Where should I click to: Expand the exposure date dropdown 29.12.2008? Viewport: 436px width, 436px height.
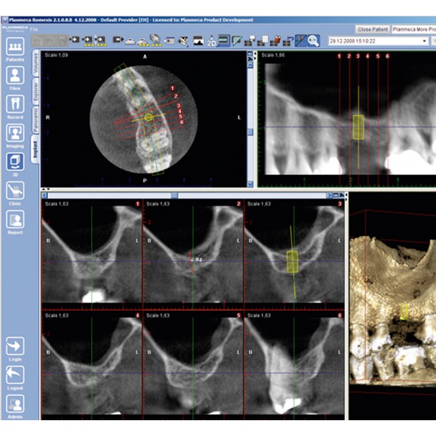[425, 41]
